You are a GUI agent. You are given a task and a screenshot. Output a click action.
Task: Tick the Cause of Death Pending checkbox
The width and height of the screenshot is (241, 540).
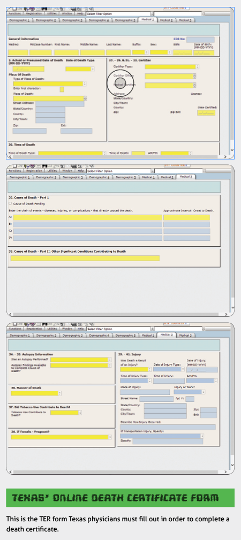tap(10, 203)
